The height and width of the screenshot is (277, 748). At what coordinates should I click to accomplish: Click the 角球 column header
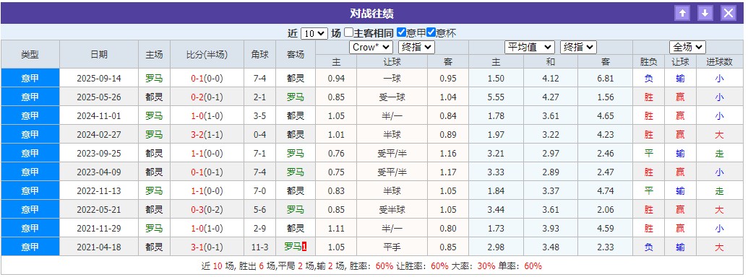[x=260, y=54]
